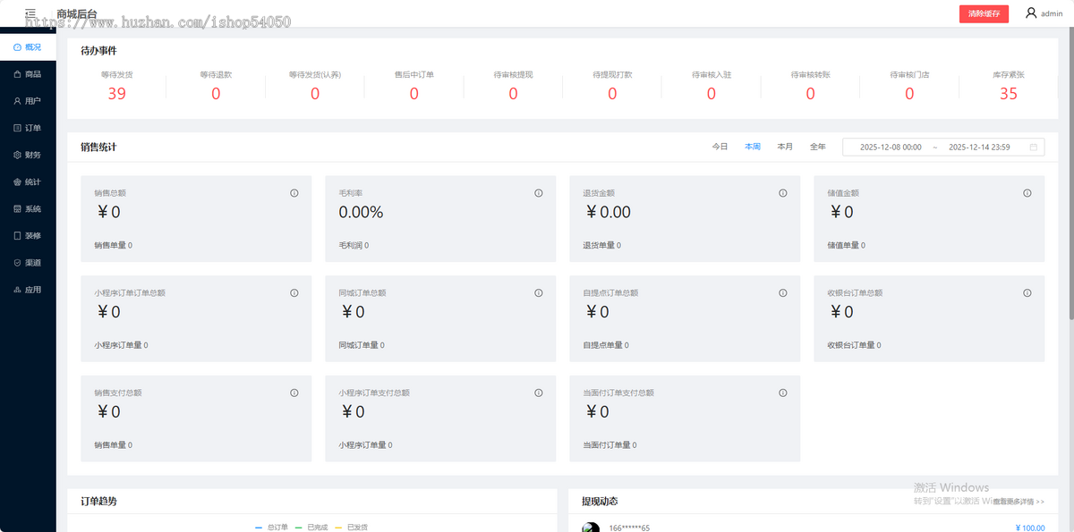Screen dimensions: 1074x532
Task: Click the info icon on 储值金额 card
Action: (1027, 193)
